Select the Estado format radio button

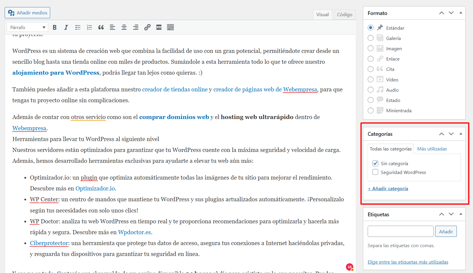pyautogui.click(x=371, y=100)
